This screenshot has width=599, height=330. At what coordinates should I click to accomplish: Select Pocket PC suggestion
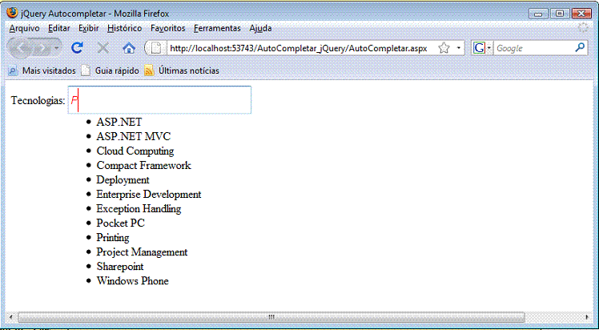point(120,223)
